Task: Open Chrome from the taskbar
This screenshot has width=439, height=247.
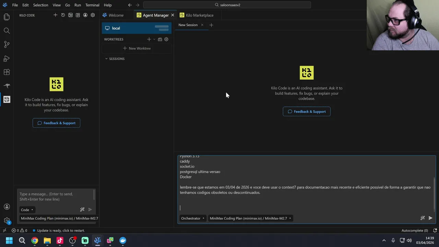Action: point(35,240)
